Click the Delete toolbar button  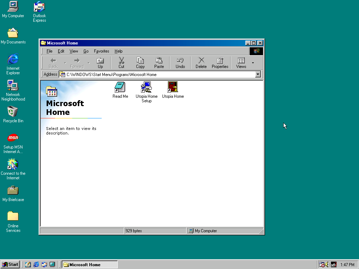coord(201,63)
